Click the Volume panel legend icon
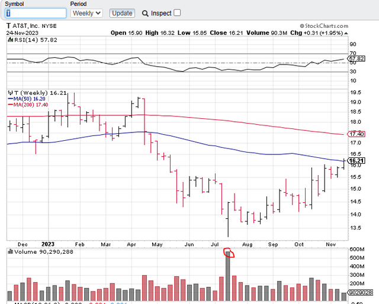 tap(11, 252)
